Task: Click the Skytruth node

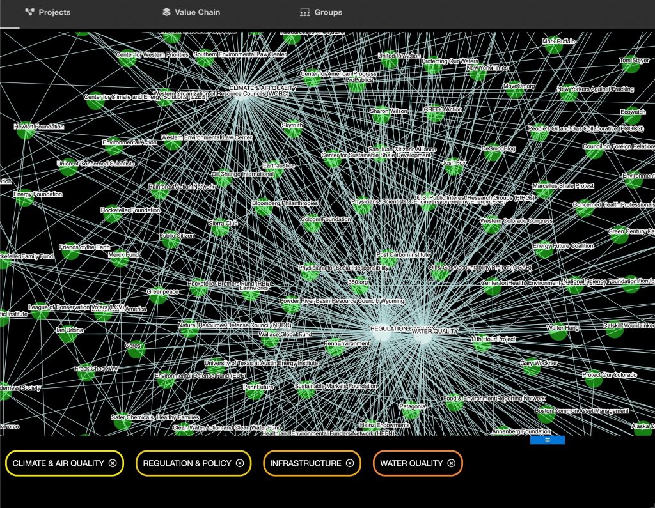Action: tap(292, 130)
